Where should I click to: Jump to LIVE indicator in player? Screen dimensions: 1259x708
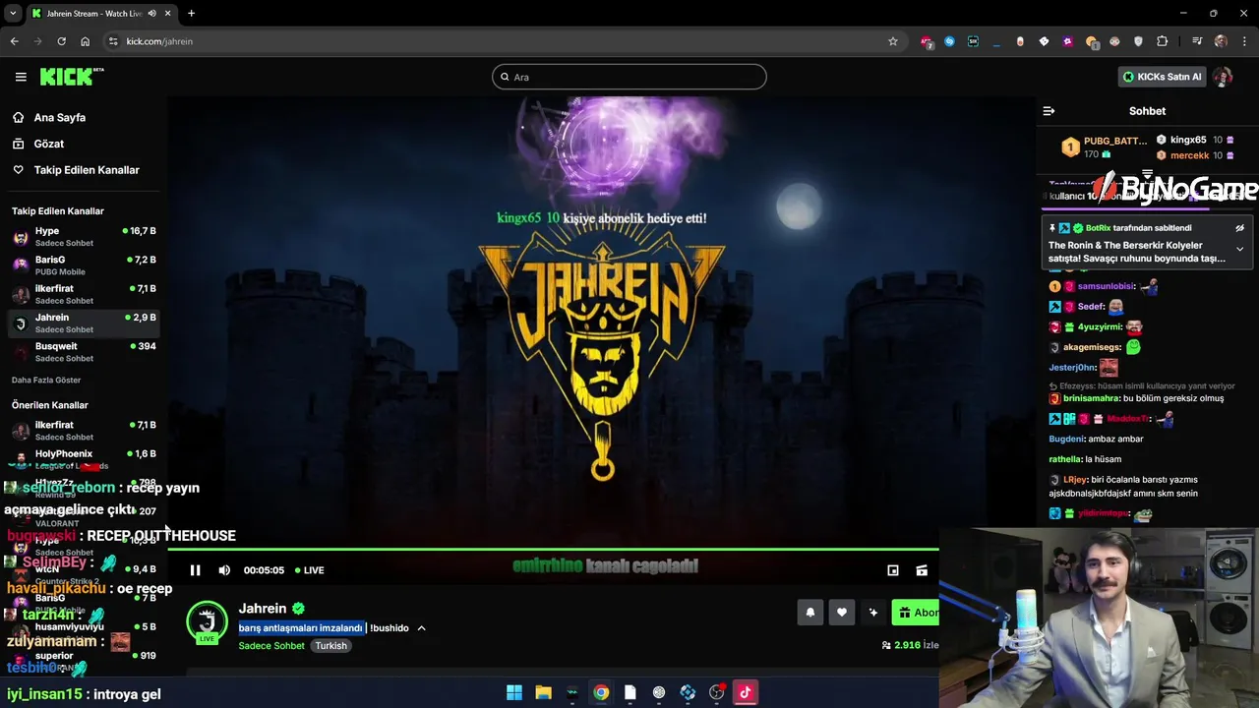(309, 570)
